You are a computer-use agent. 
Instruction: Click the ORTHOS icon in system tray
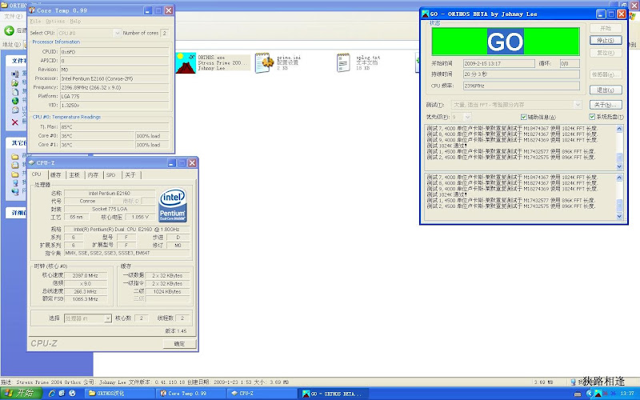tap(598, 394)
